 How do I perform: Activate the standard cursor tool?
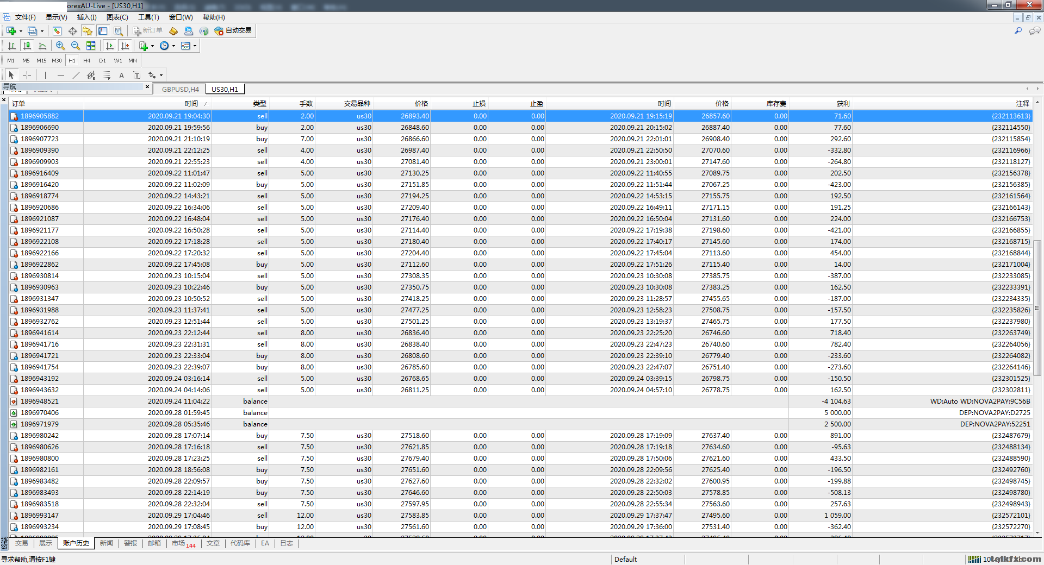click(x=11, y=75)
